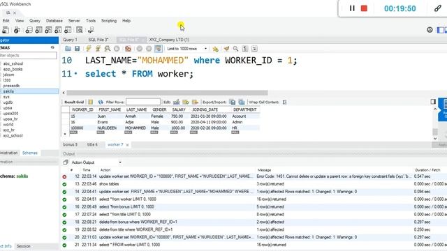Save the SQL script with floppy icon
The height and width of the screenshot is (251, 447).
78,49
